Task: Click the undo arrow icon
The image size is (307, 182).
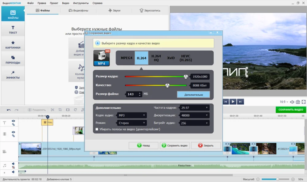Action: (9, 110)
